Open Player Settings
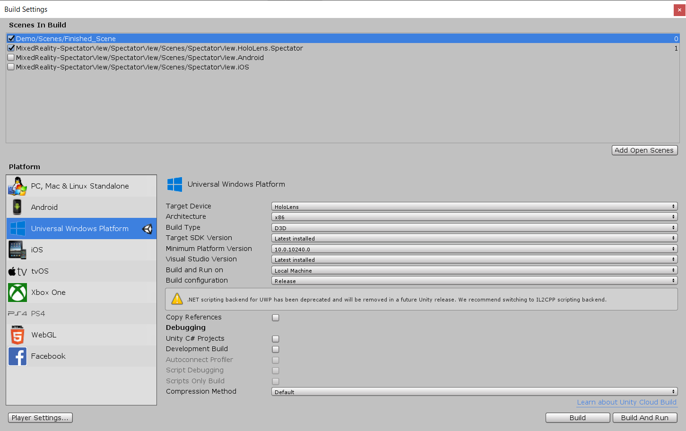 (40, 417)
